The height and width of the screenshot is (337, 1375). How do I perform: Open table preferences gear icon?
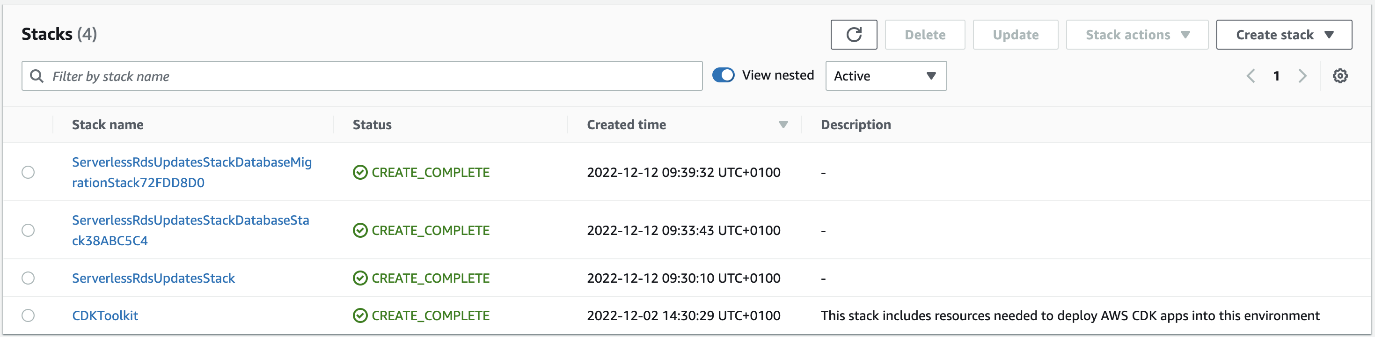click(x=1340, y=76)
